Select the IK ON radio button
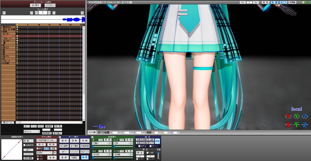This screenshot has height=161, width=311. point(37,156)
